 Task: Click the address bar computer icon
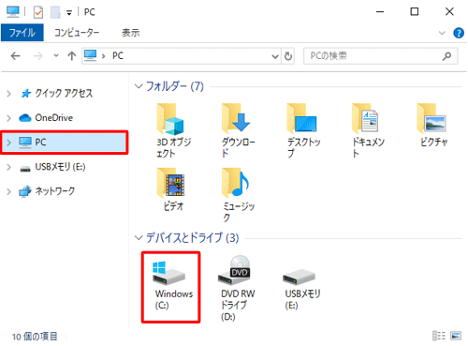tap(90, 55)
